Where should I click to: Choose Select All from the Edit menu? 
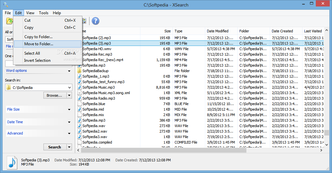tap(47, 53)
